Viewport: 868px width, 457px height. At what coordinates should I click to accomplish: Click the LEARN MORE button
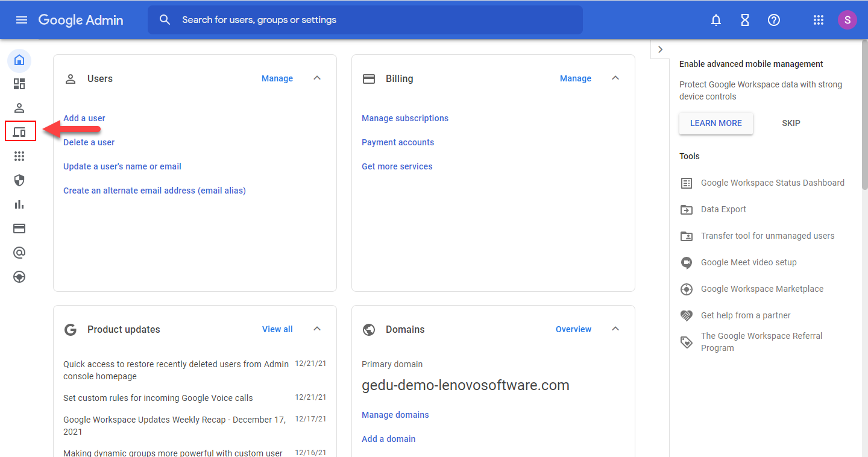[716, 123]
